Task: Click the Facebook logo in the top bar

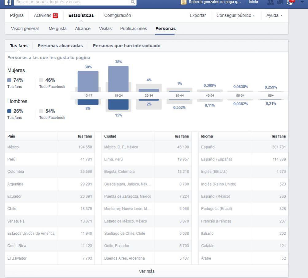Action: [8, 2]
